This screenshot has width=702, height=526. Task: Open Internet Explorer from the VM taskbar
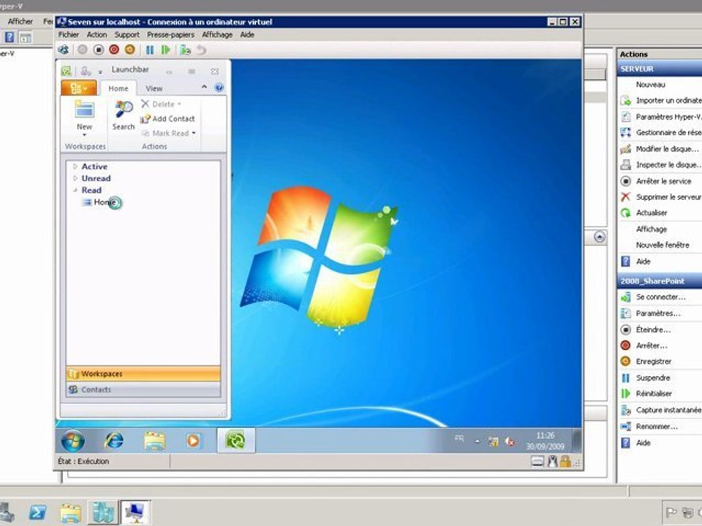(x=114, y=441)
